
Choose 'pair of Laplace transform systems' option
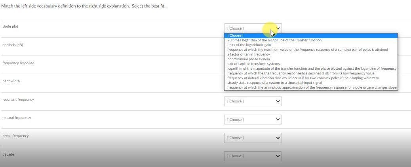point(311,64)
